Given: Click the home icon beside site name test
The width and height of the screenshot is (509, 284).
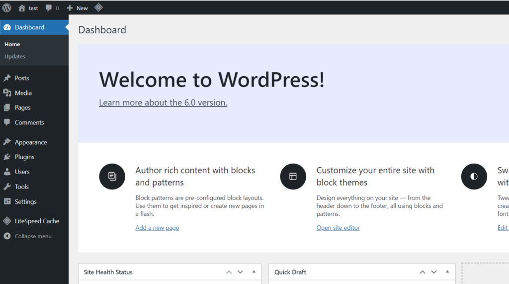Looking at the screenshot, I should (21, 8).
